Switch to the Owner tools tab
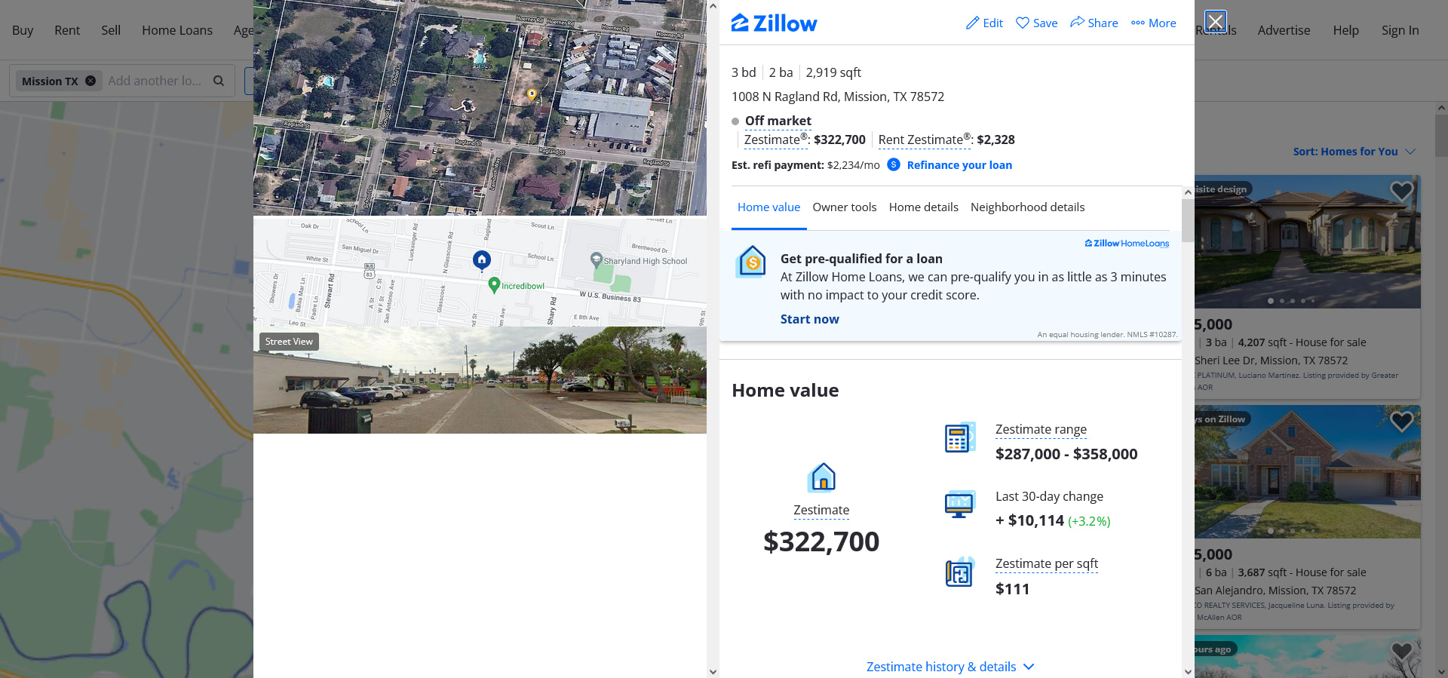 (x=844, y=207)
